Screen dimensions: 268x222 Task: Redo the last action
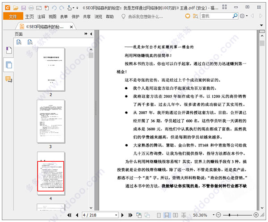62,8
